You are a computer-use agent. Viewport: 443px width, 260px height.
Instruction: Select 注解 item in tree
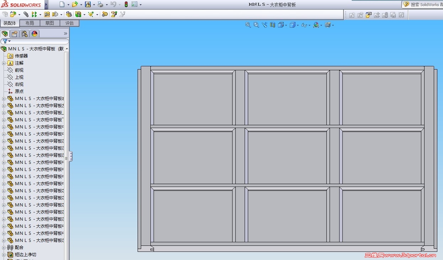click(x=19, y=63)
